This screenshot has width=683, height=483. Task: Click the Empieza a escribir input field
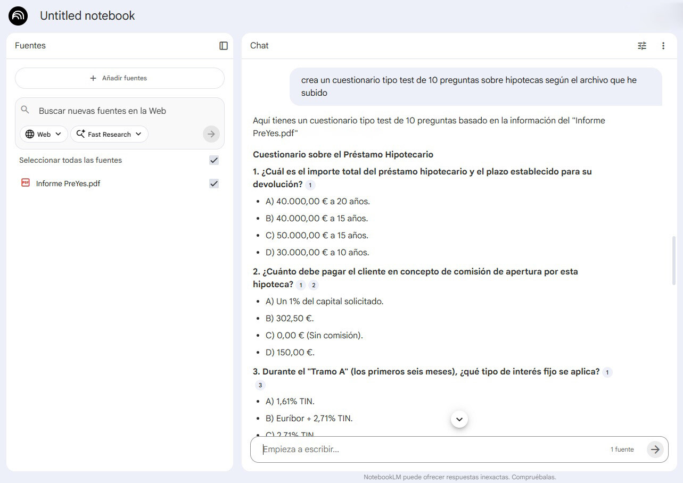[373, 449]
